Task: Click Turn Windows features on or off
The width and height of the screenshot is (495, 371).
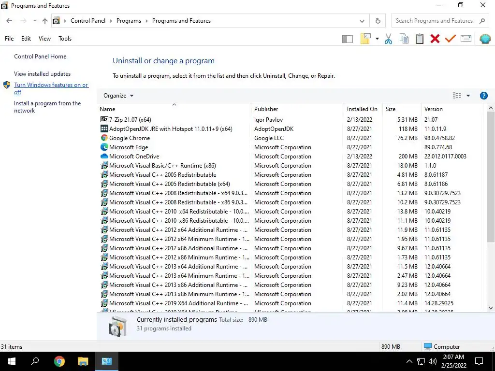Action: [x=51, y=89]
